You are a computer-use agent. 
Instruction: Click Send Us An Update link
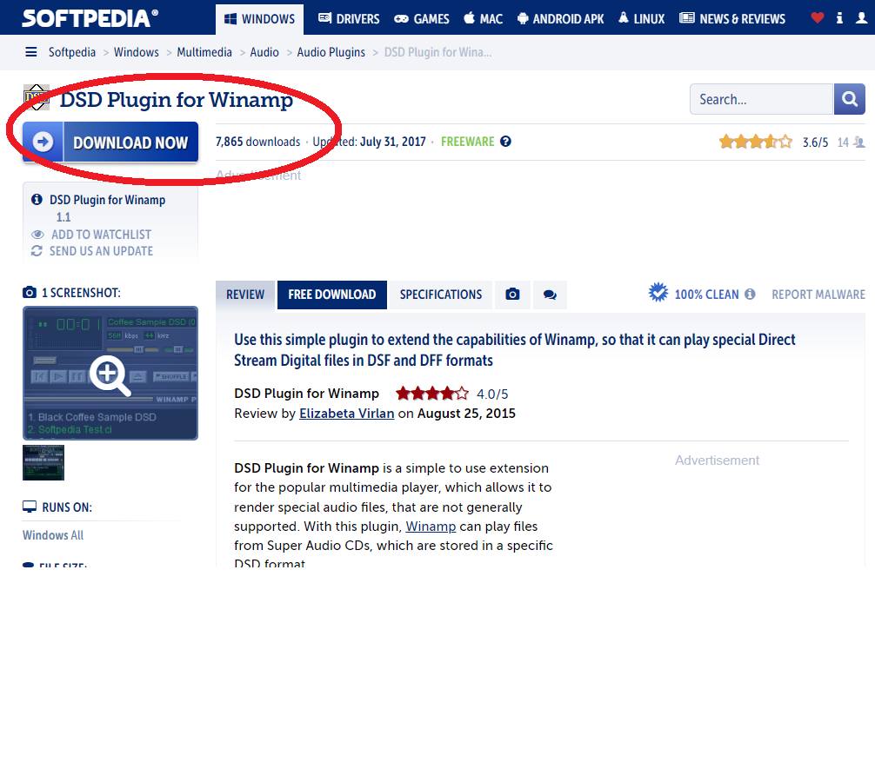coord(92,251)
